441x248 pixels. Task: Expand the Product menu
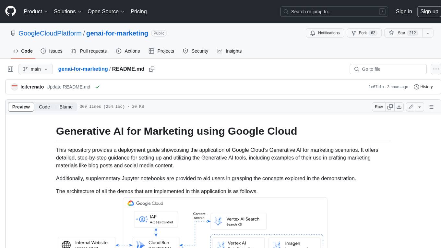click(x=36, y=11)
